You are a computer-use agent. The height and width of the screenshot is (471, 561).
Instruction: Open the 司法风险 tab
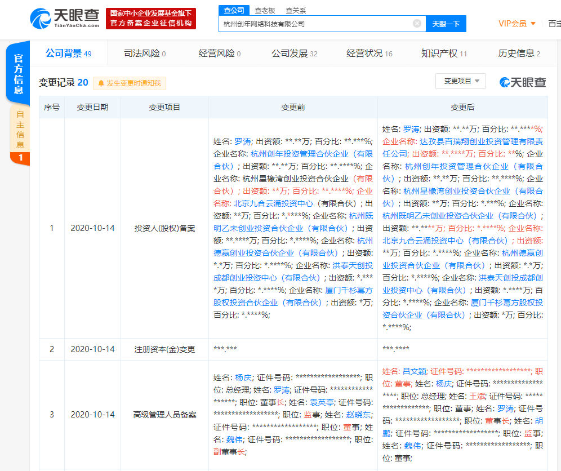click(145, 54)
